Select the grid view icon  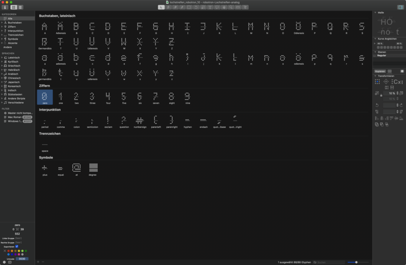coord(14,8)
